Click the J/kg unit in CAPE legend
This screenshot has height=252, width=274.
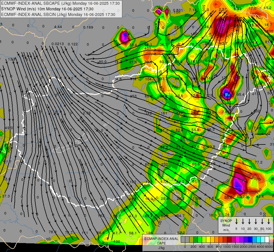161,248
